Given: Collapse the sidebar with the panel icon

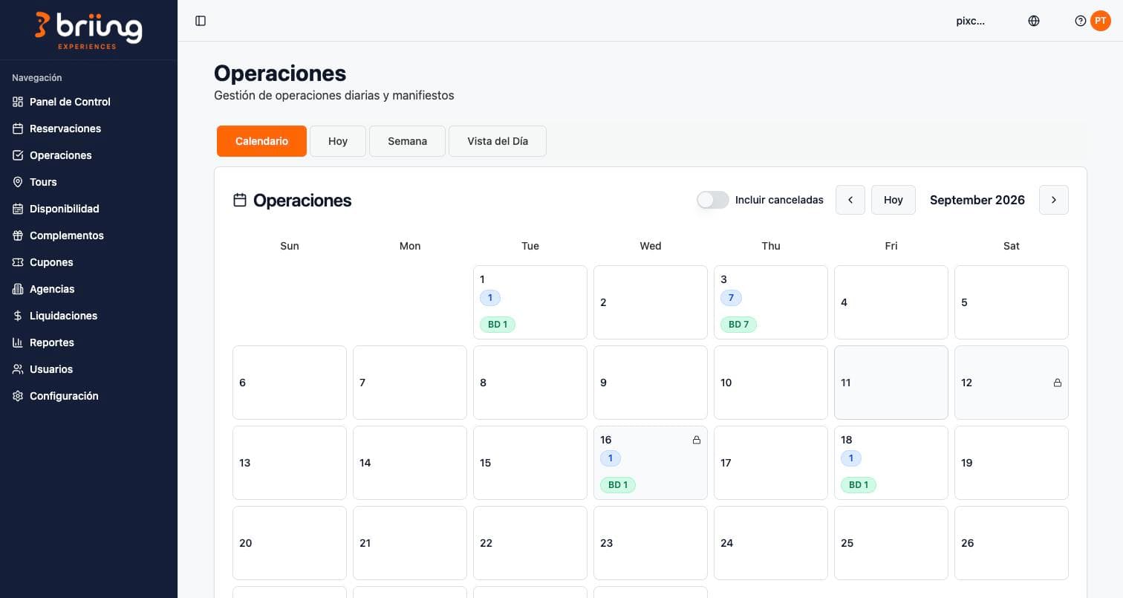Looking at the screenshot, I should (x=201, y=21).
